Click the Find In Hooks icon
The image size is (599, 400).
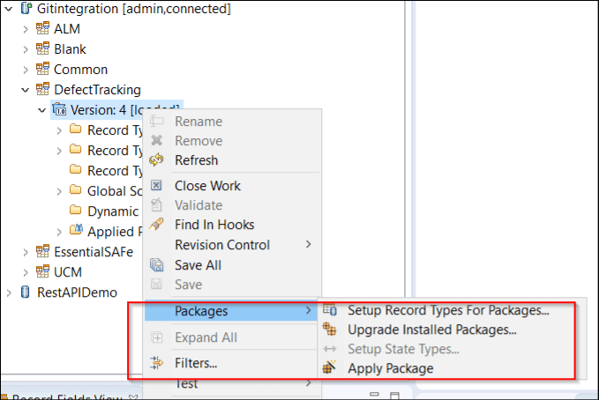coord(156,225)
